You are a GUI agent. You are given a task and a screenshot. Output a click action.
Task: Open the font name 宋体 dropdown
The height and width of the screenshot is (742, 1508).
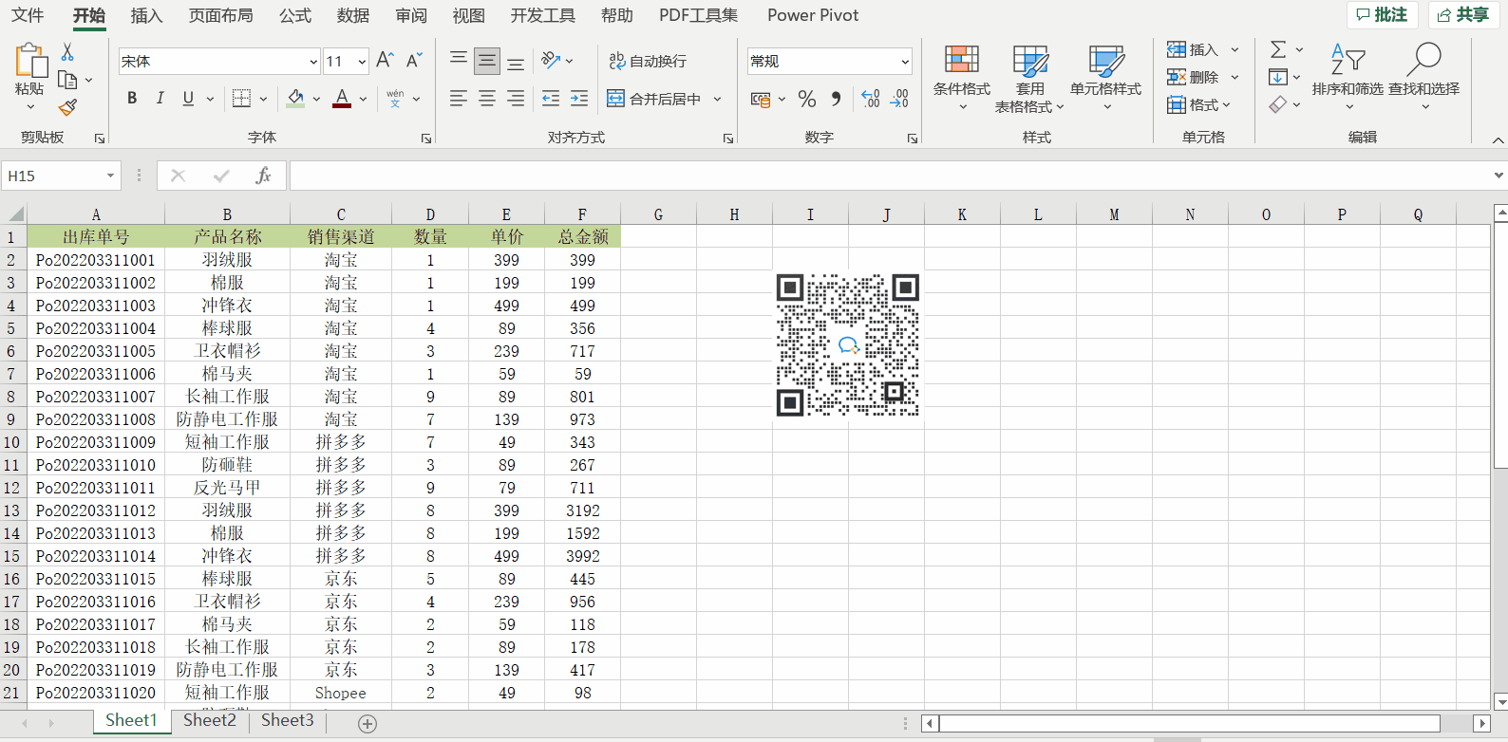tap(313, 62)
